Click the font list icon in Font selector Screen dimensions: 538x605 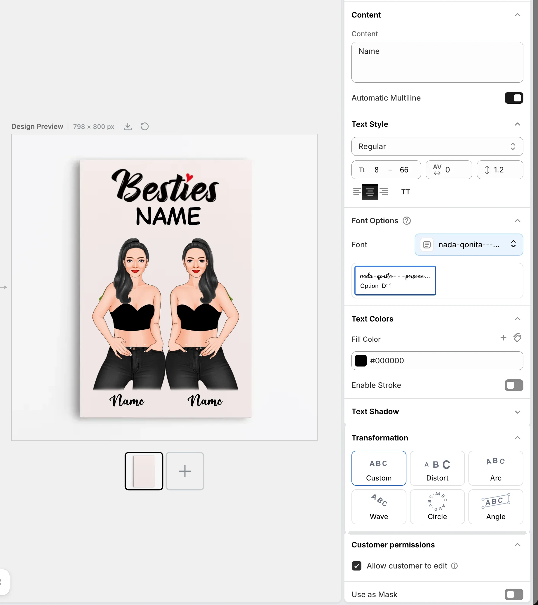coord(427,245)
